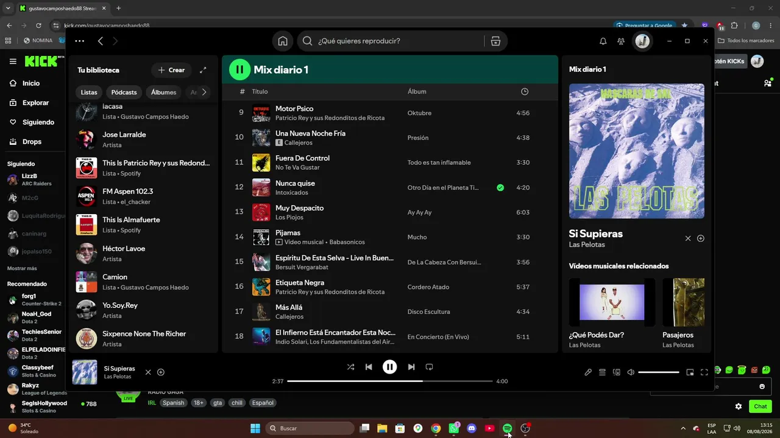
Task: Toggle shuffle in the playback bar
Action: pos(350,367)
